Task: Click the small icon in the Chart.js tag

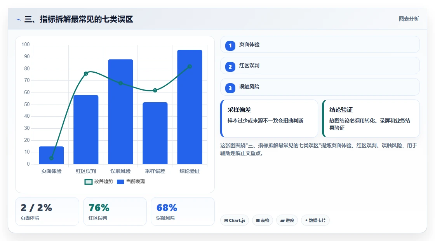Action: pyautogui.click(x=226, y=220)
